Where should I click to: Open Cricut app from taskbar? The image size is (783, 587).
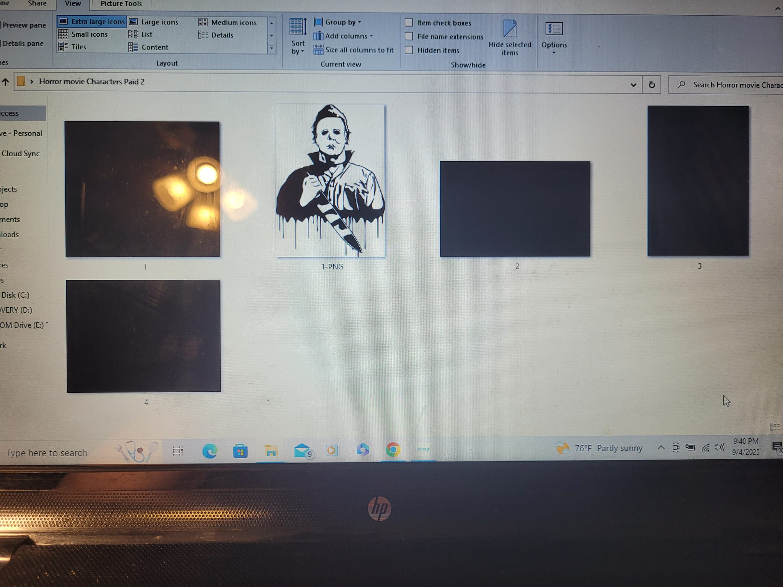coord(423,449)
